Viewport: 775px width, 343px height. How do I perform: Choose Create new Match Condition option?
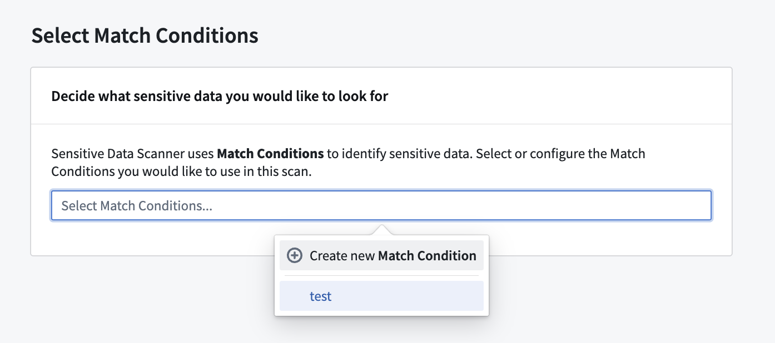pos(381,255)
